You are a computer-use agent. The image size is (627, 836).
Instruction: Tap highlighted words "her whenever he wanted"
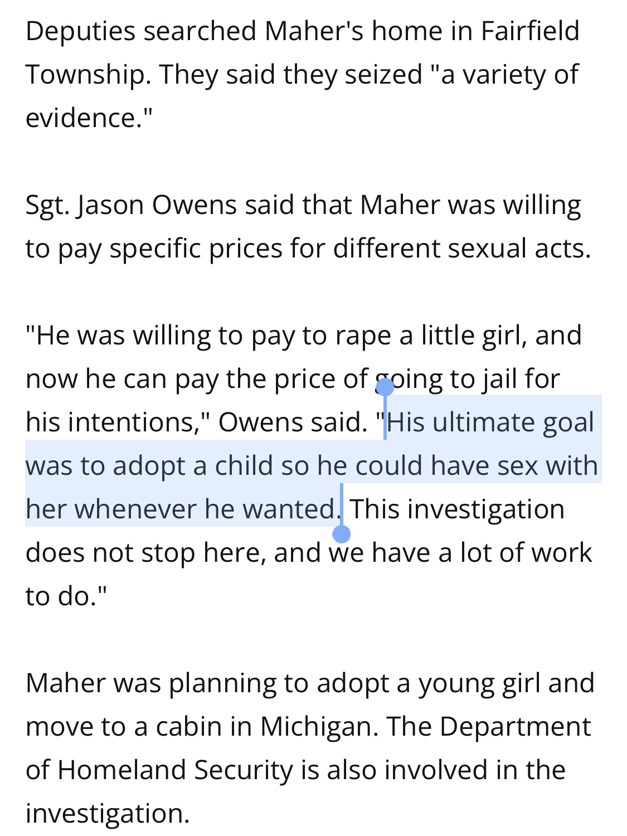click(179, 509)
